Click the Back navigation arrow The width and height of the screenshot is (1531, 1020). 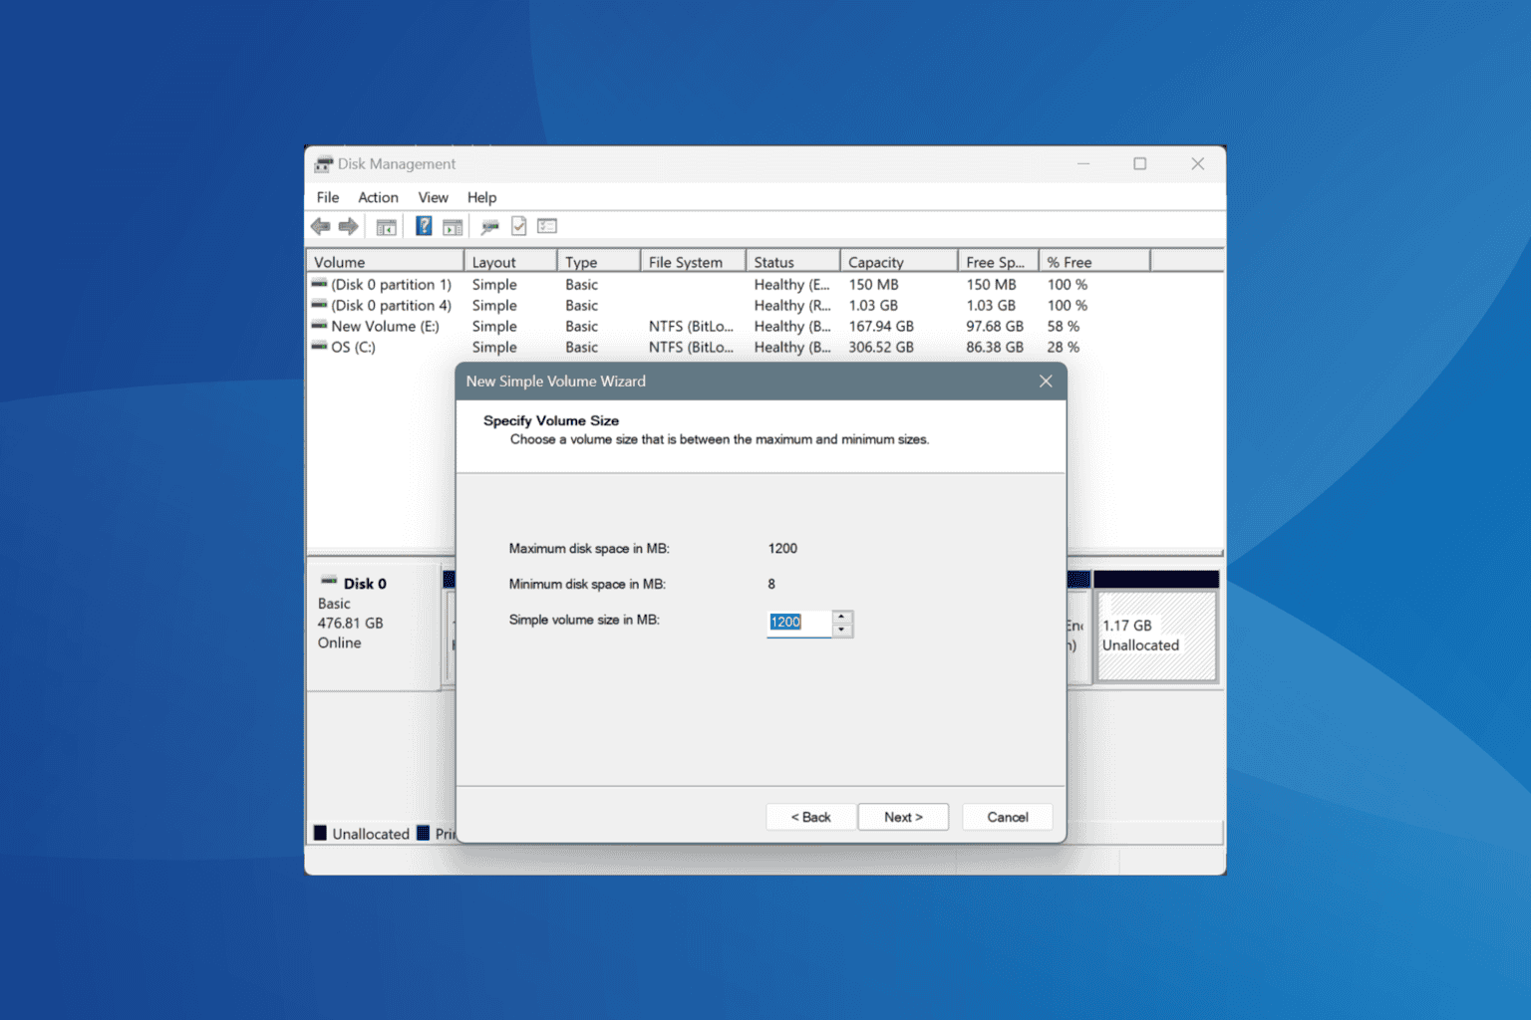pos(320,226)
